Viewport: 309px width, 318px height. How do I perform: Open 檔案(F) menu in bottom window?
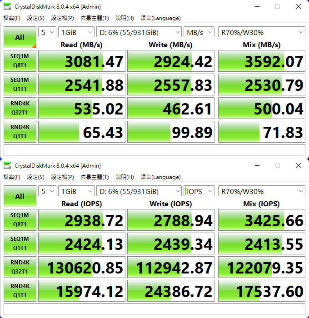click(x=12, y=177)
